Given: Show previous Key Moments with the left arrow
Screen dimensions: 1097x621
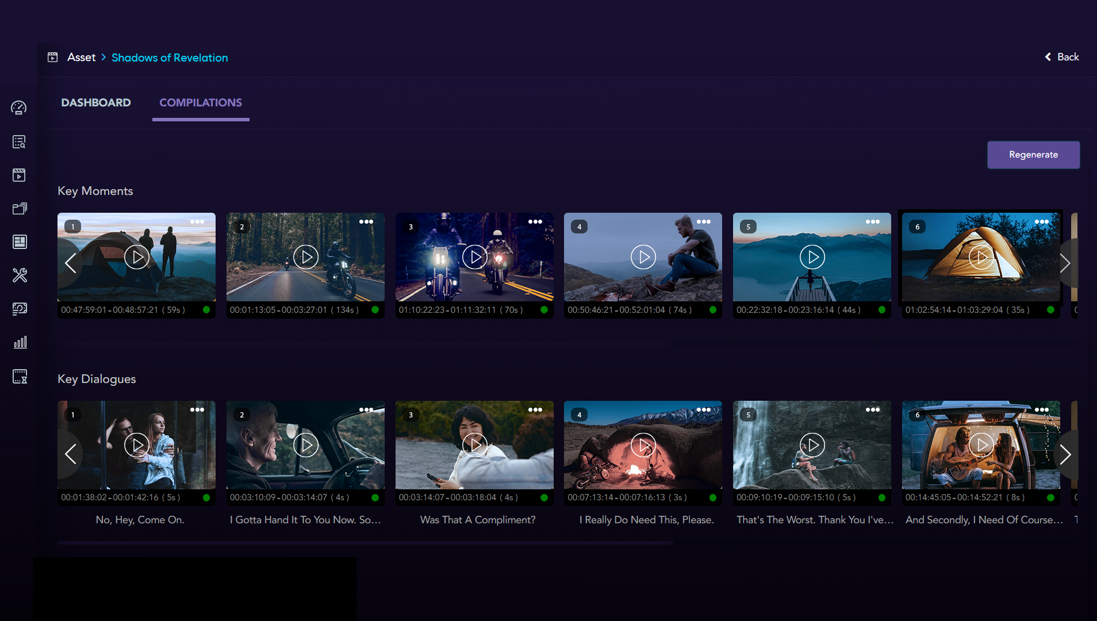Looking at the screenshot, I should click(x=70, y=263).
